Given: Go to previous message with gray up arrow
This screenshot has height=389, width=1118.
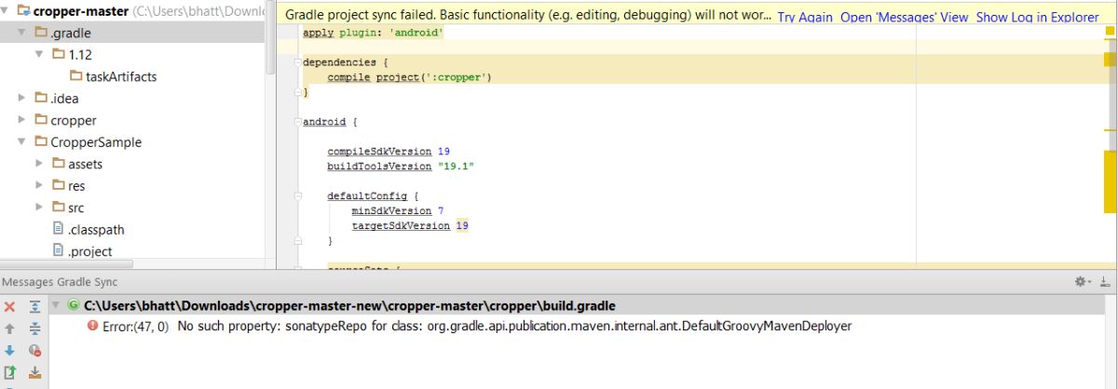Looking at the screenshot, I should click(9, 329).
